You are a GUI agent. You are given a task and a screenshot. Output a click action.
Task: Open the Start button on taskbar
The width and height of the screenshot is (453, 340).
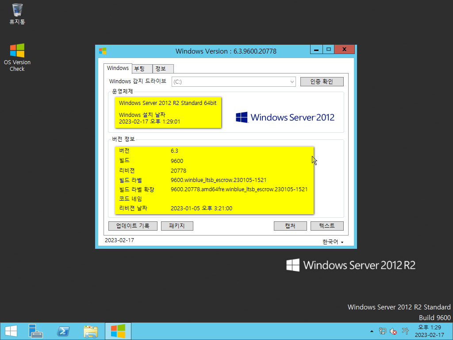[11, 331]
